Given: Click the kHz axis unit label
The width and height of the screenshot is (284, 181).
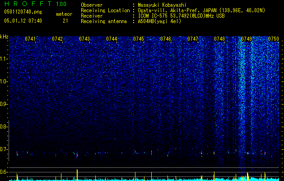Looking at the screenshot, I should coord(4,37).
